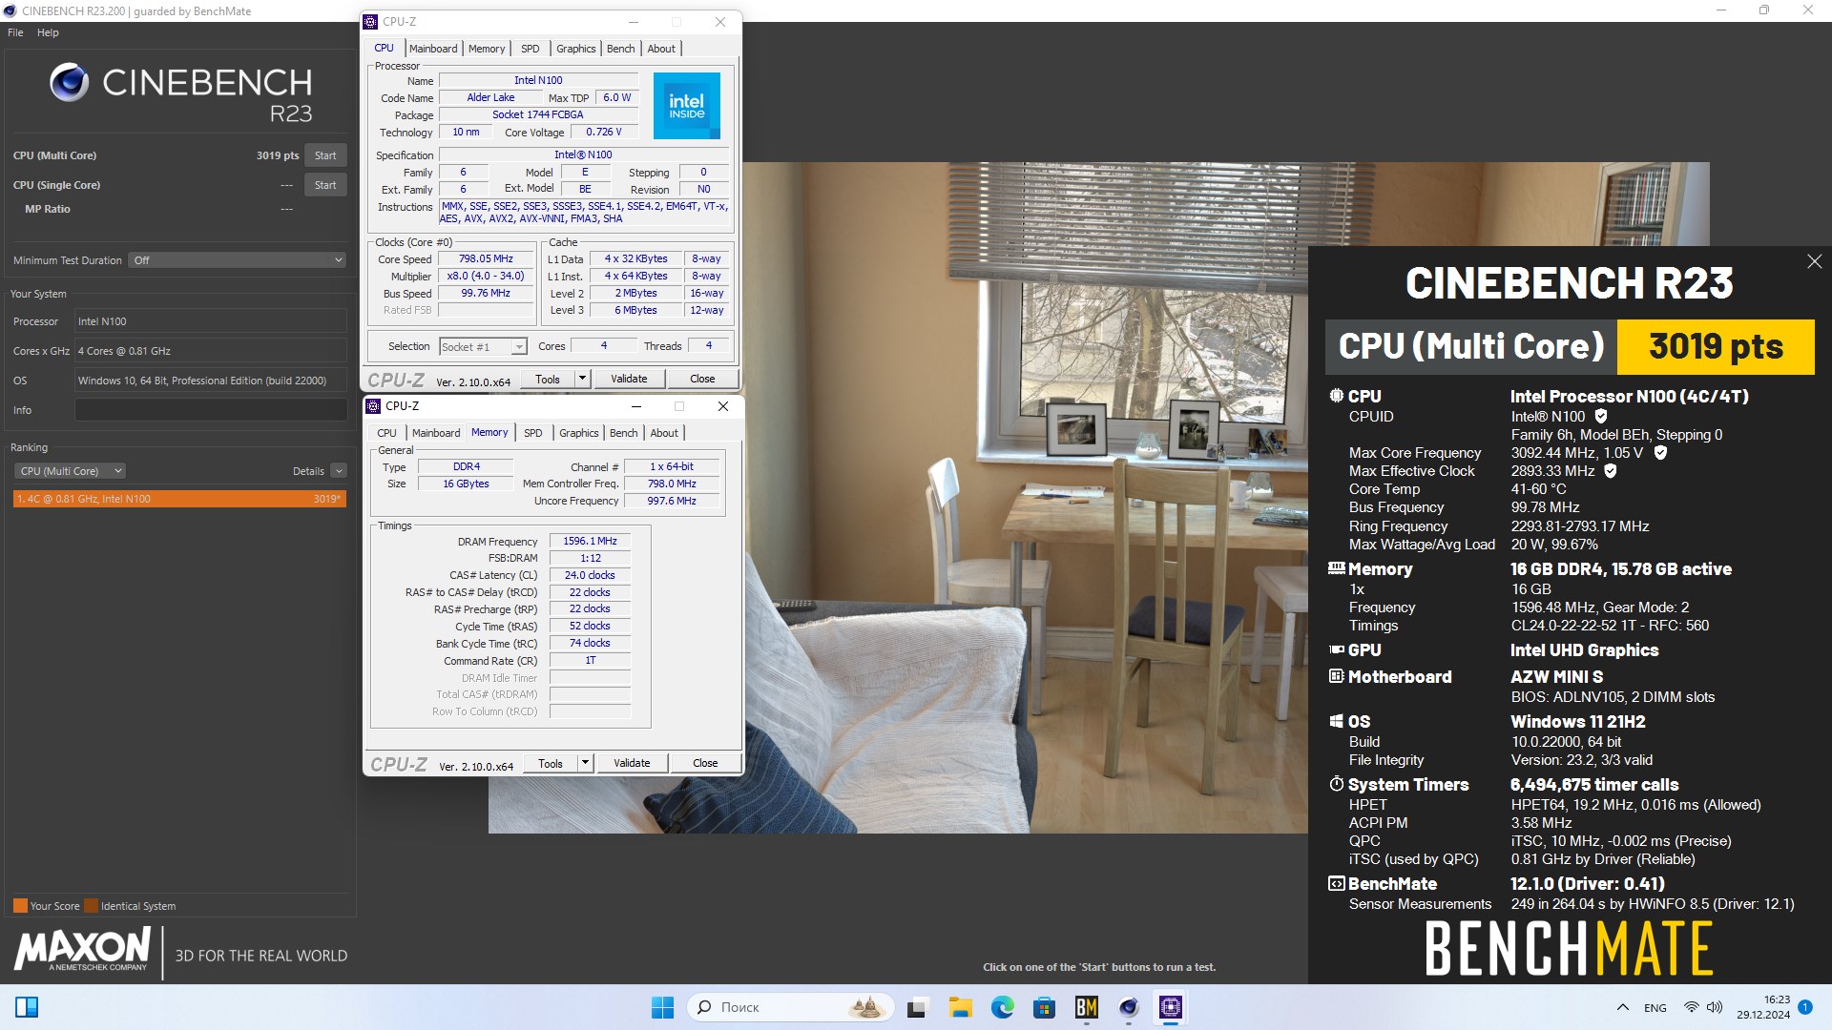The width and height of the screenshot is (1832, 1030).
Task: Click taskbar search box
Action: 790,1007
